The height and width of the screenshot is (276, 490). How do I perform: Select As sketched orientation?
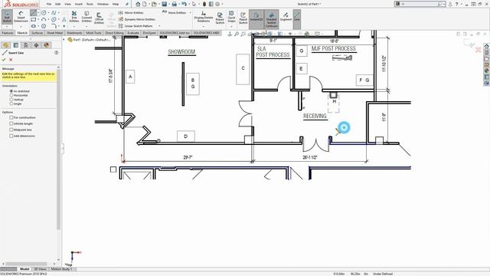11,91
